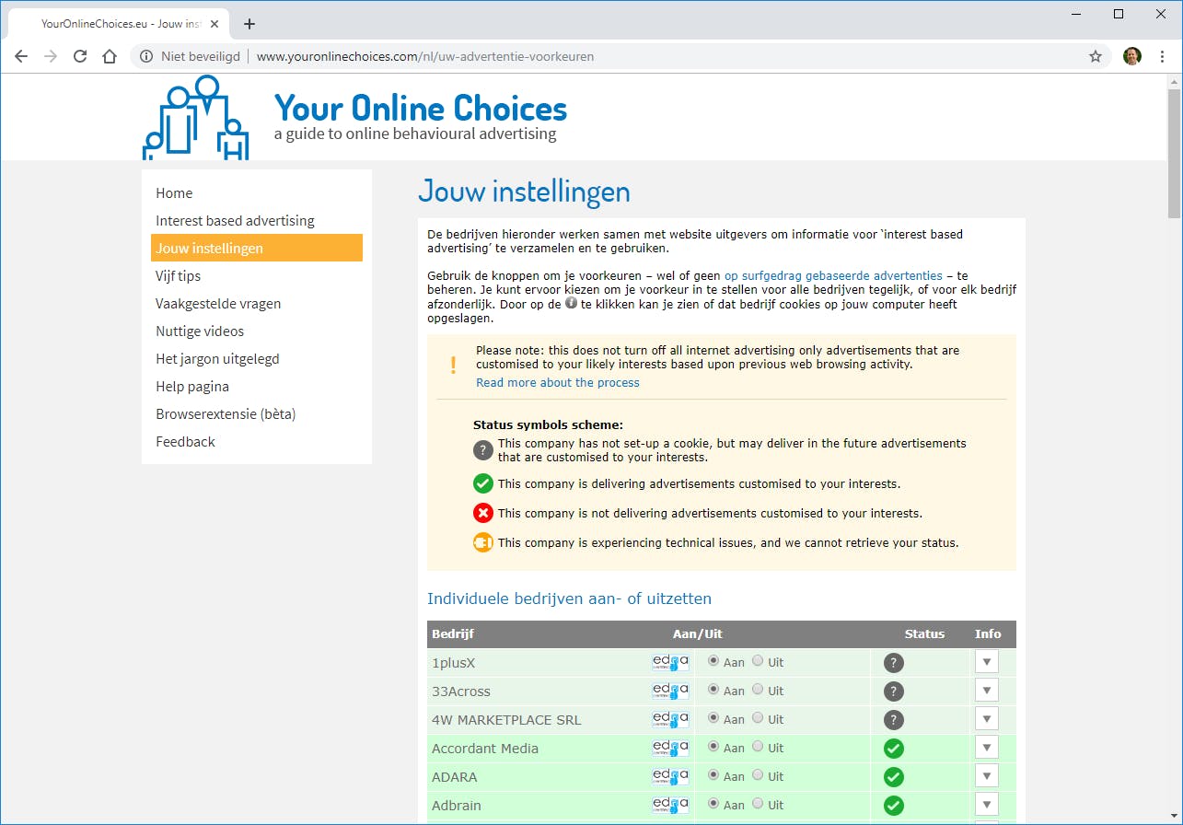Select Aan for 4W MARKETPLACE SRL

[x=713, y=718]
